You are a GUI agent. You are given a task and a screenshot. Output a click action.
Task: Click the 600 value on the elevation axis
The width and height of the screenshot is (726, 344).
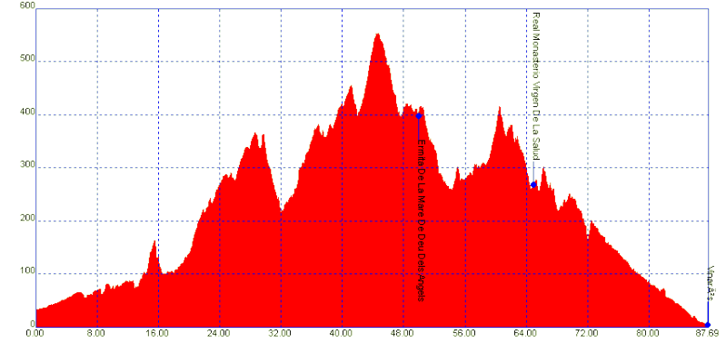click(x=27, y=5)
